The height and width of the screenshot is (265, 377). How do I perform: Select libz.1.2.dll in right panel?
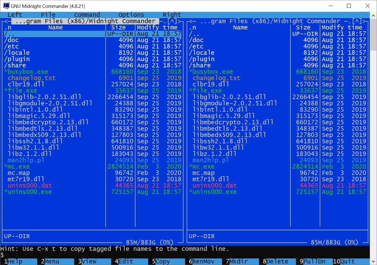click(277, 154)
